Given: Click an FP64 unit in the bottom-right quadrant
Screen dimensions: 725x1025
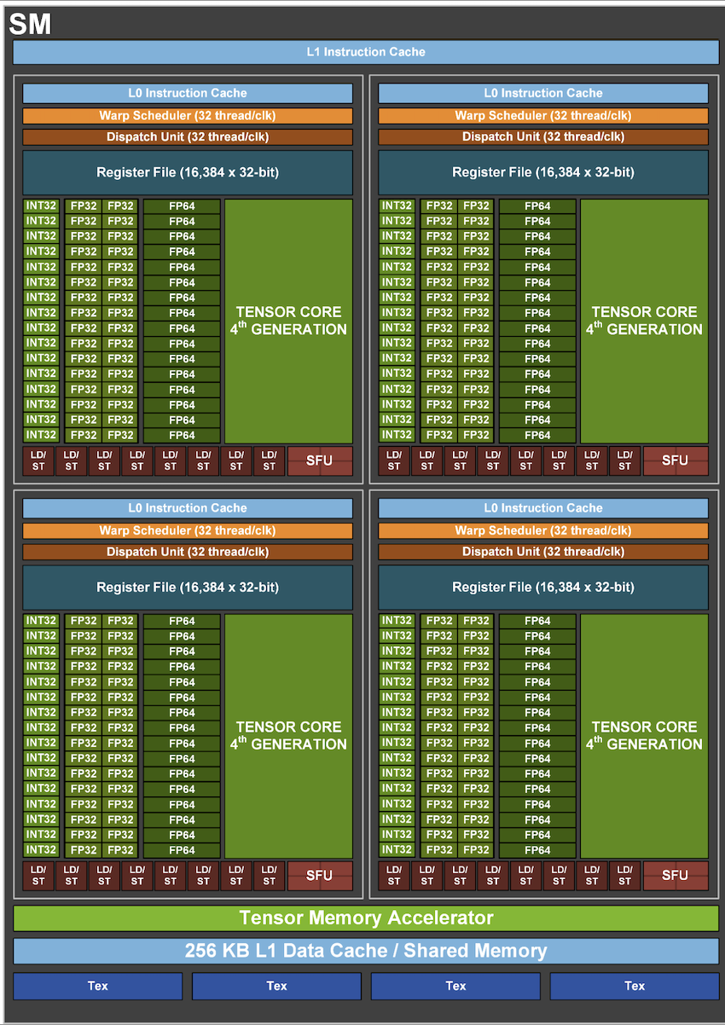Looking at the screenshot, I should tap(538, 682).
